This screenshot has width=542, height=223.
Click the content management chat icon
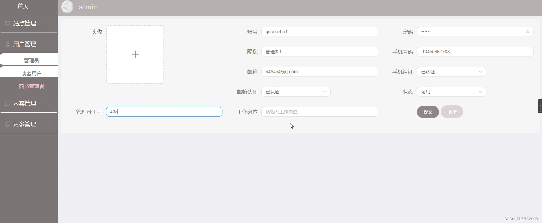[x=8, y=103]
